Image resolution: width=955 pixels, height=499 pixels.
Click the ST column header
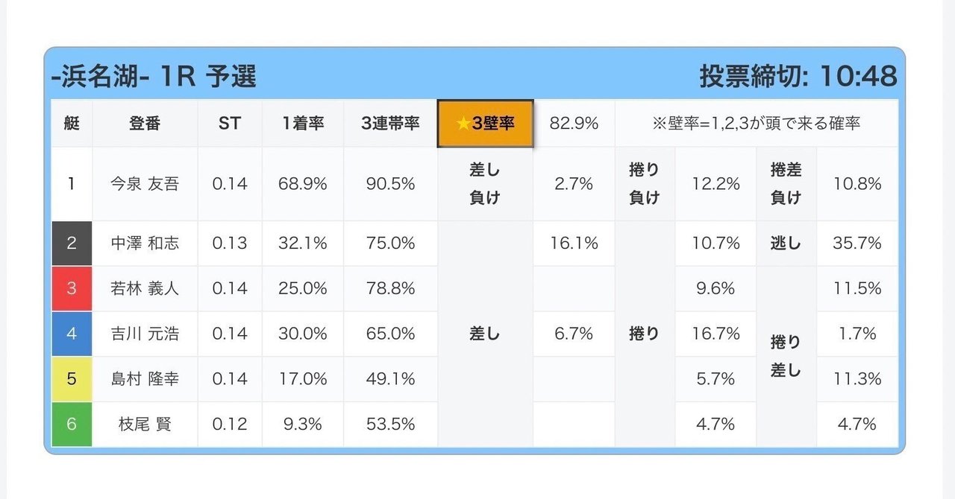coord(230,124)
